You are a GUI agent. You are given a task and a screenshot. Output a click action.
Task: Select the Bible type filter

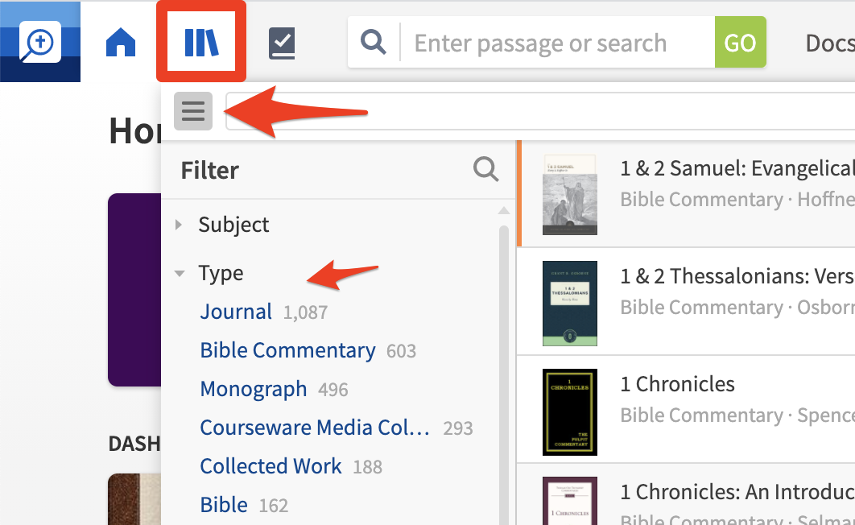pyautogui.click(x=224, y=506)
